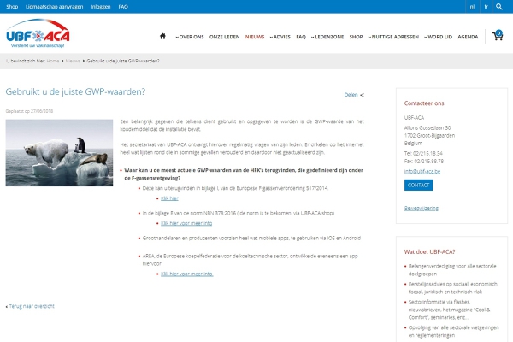Expand NUTTIGE ADRESSEN dropdown
The width and height of the screenshot is (513, 342).
(x=393, y=37)
